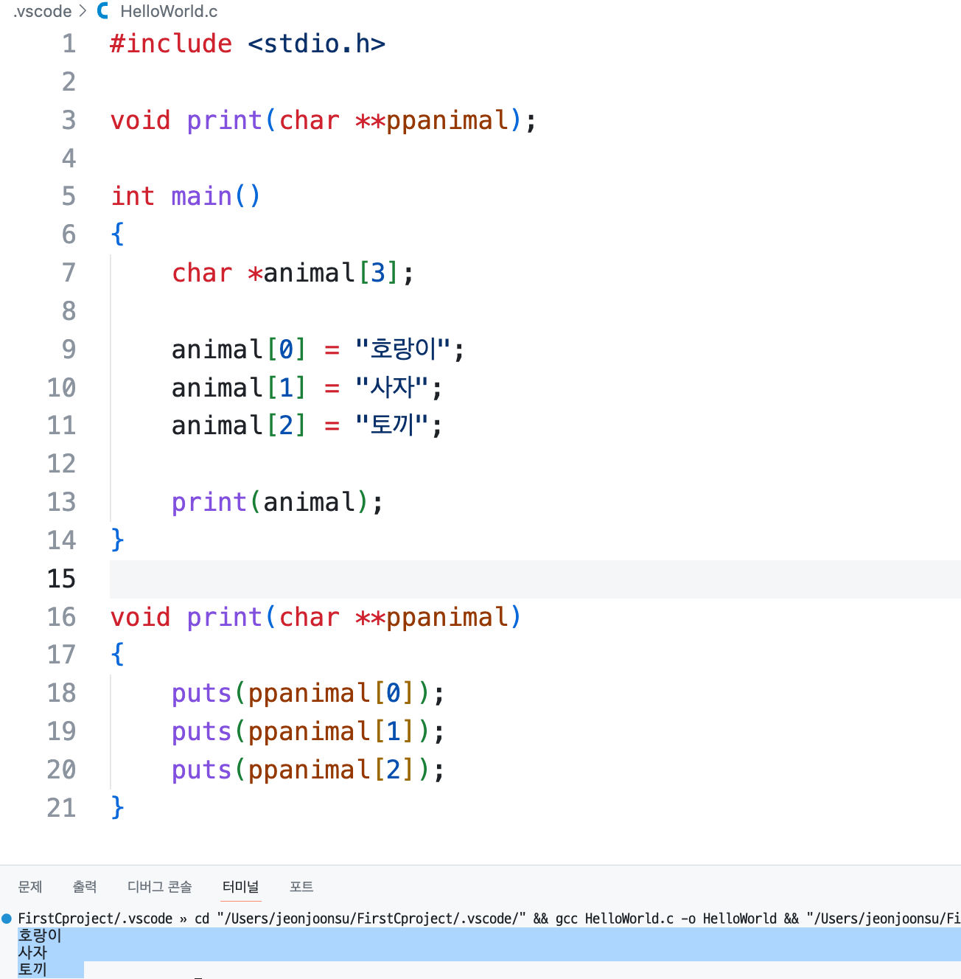Screen dimensions: 961x979
Task: Click 'puts(ppanimal[2]);' on line 20
Action: point(308,770)
